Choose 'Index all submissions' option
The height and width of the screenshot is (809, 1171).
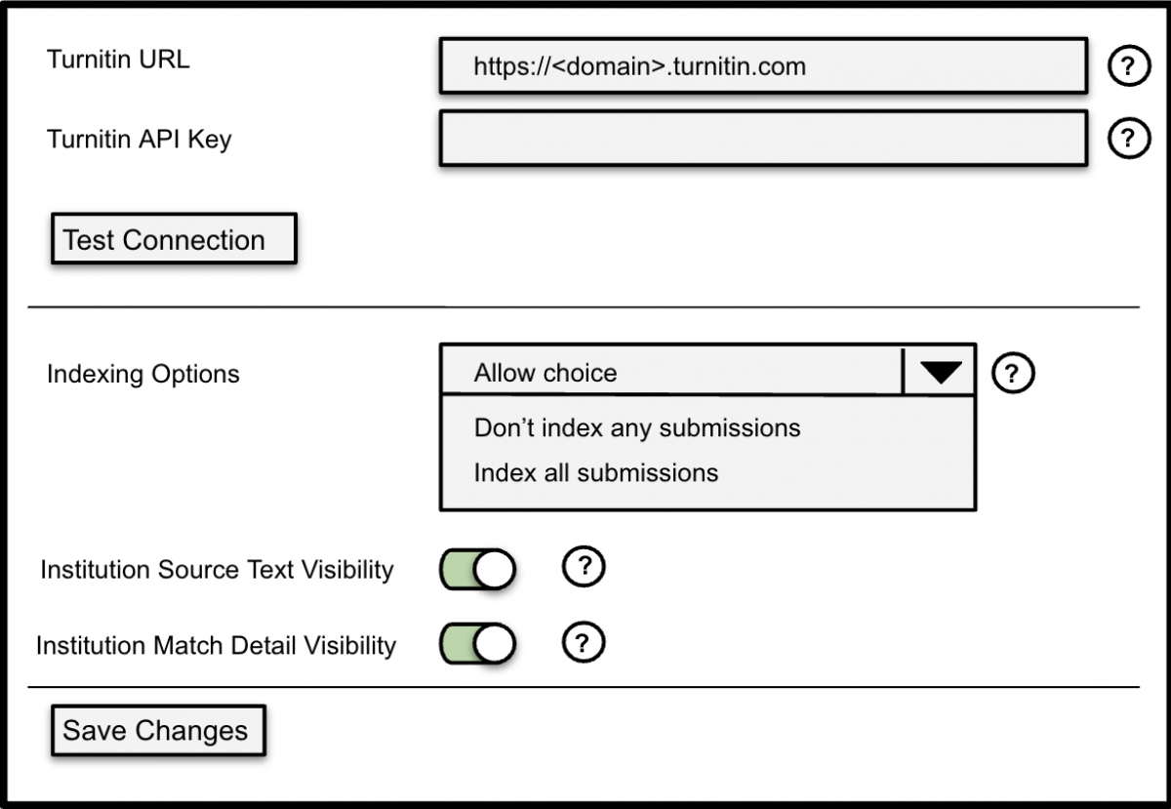[596, 472]
